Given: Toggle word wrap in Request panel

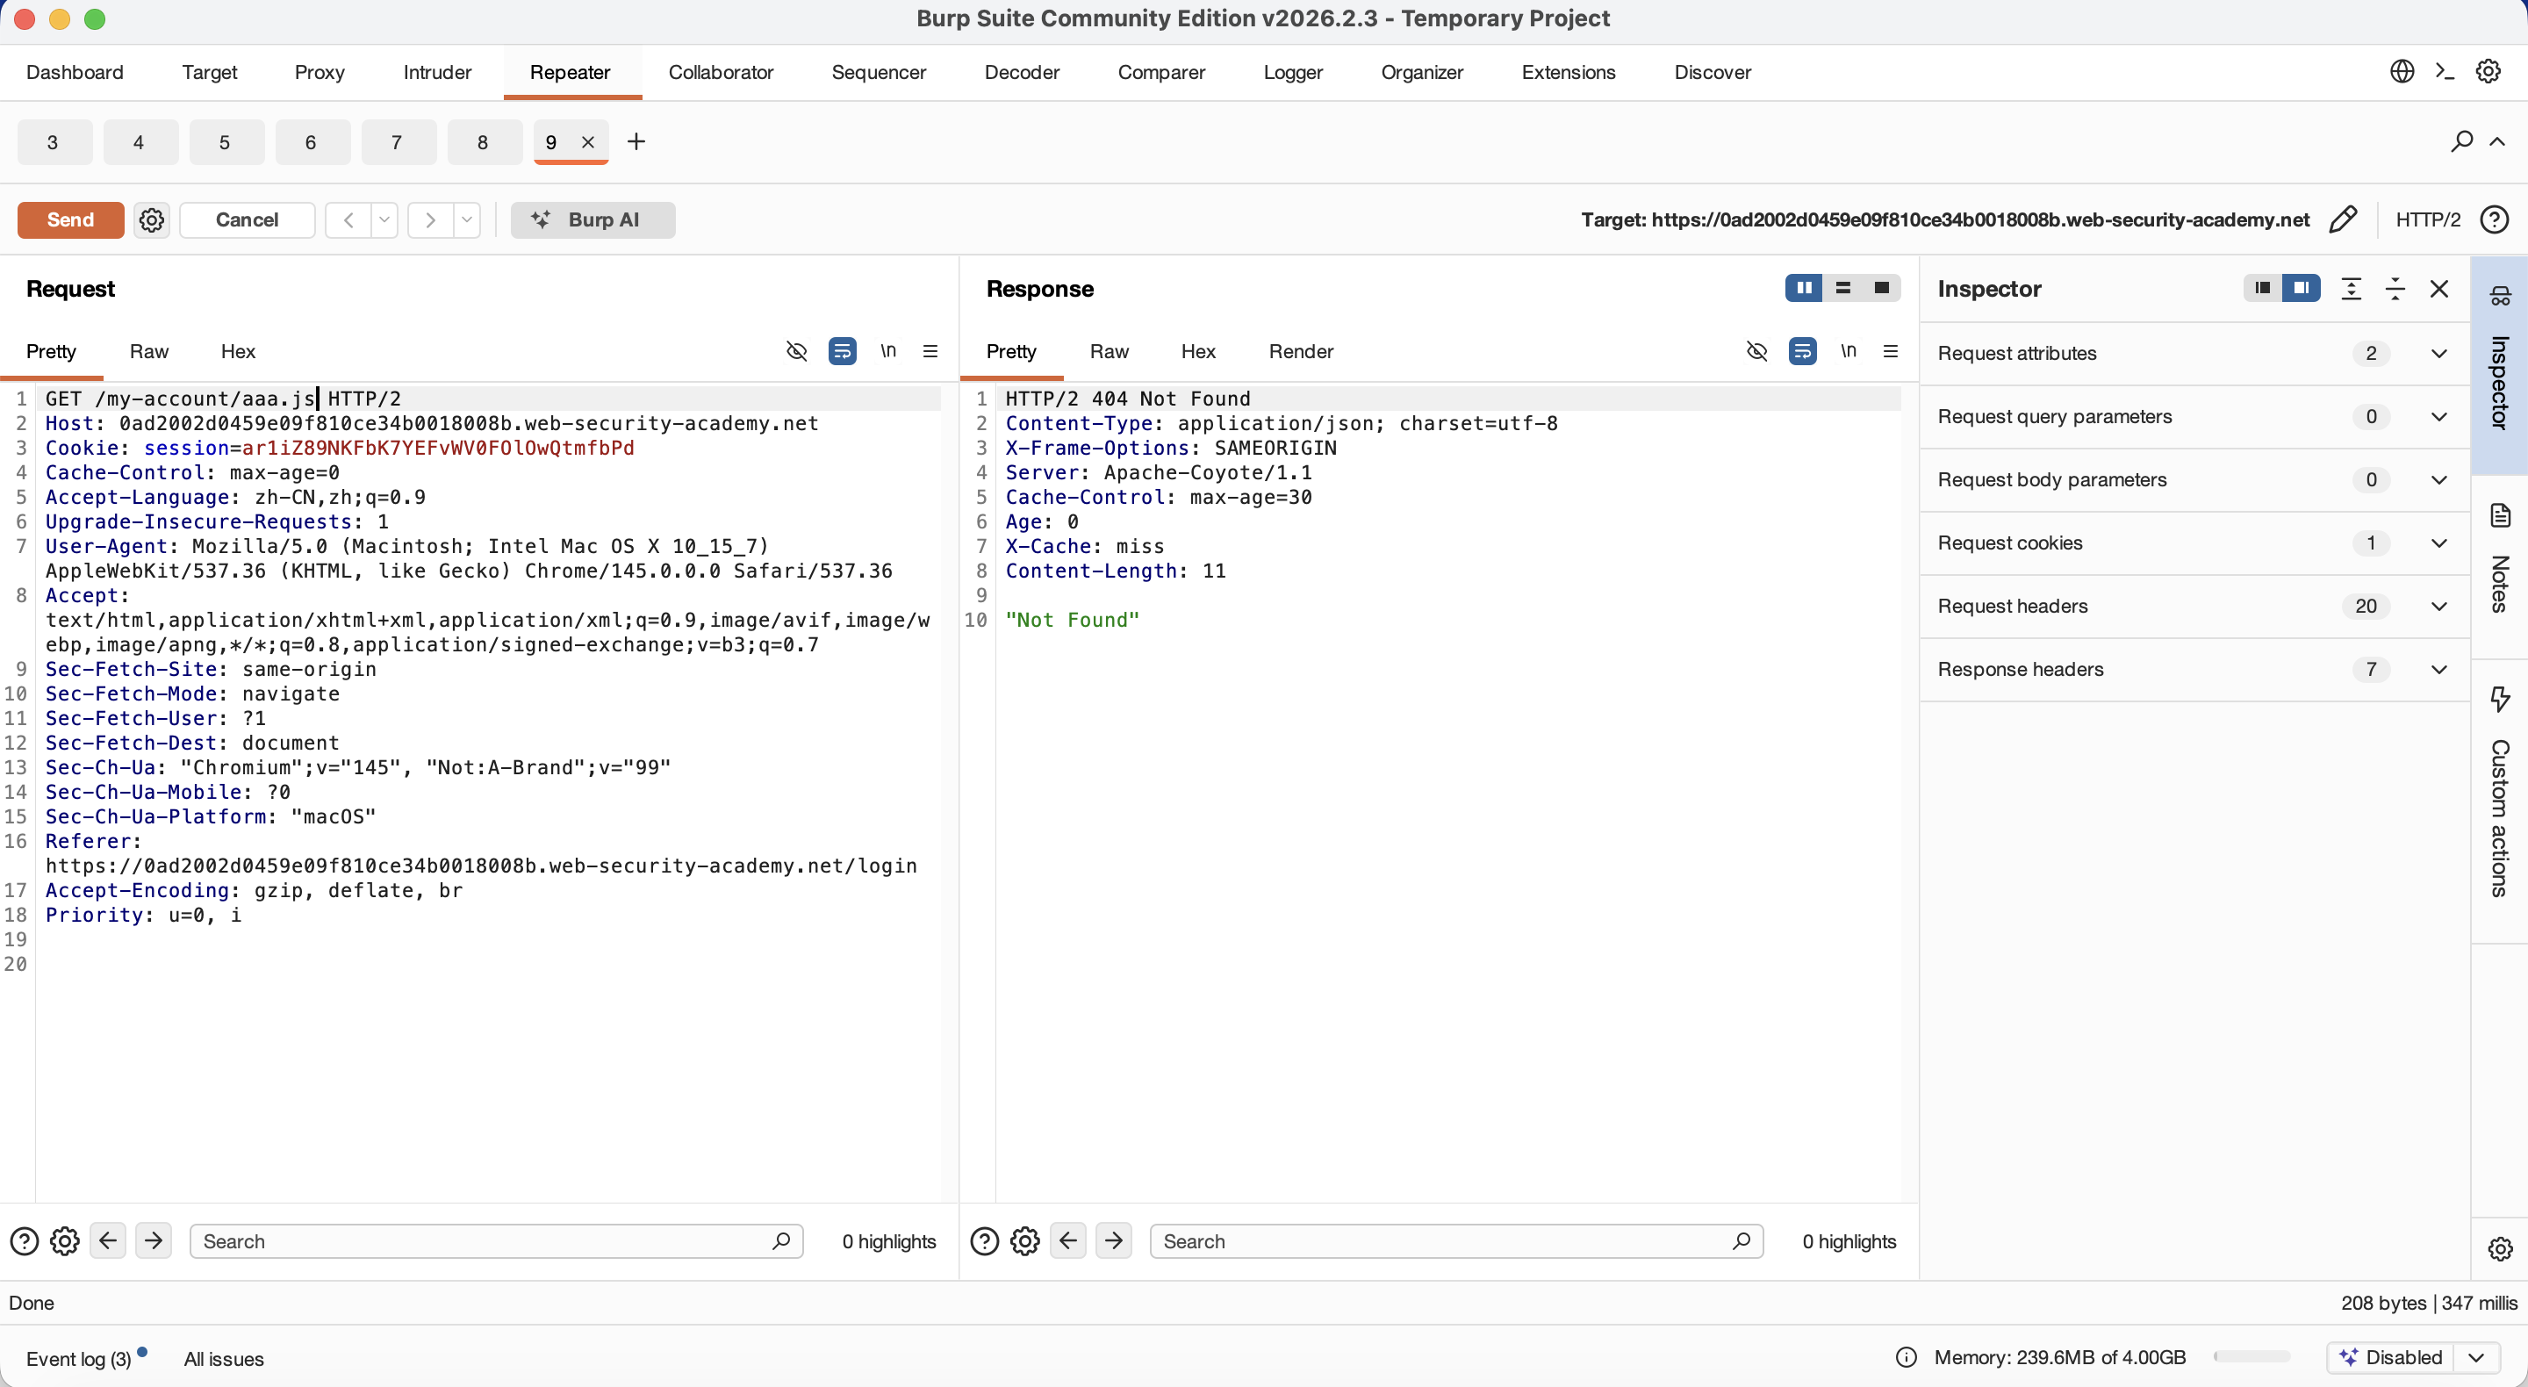Looking at the screenshot, I should pos(842,351).
